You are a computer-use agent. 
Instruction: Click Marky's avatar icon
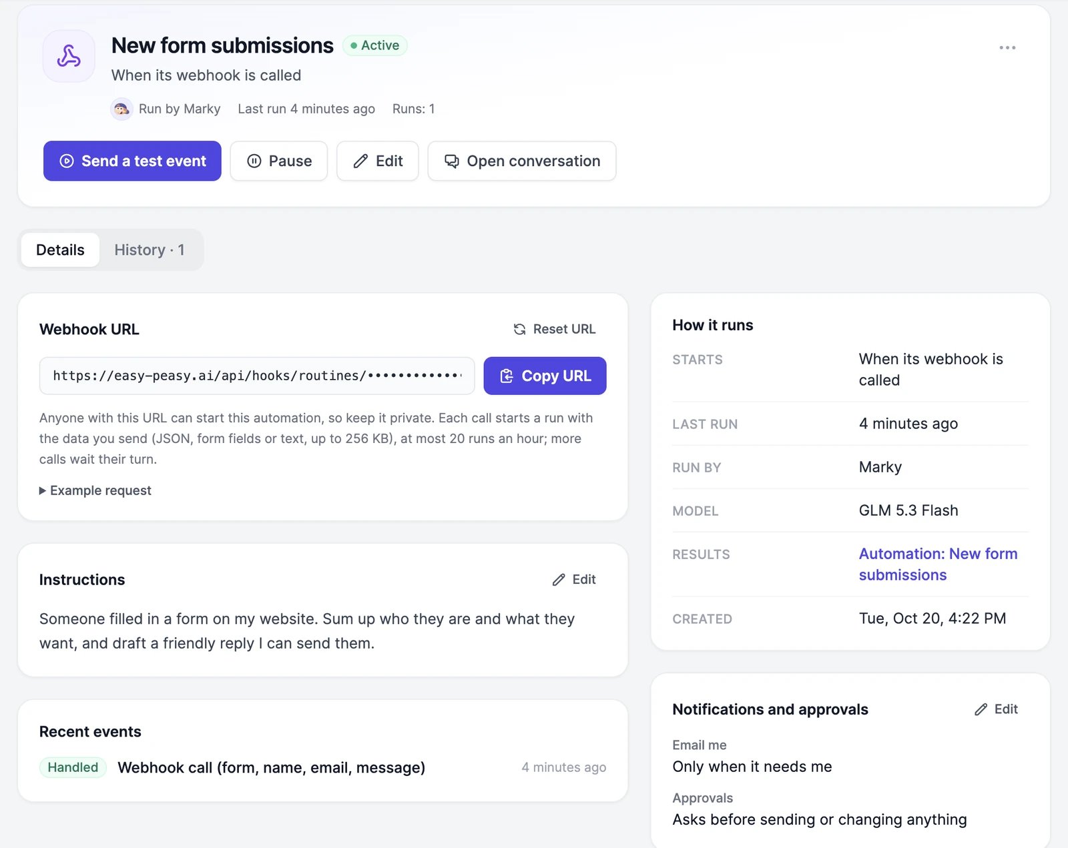point(121,109)
